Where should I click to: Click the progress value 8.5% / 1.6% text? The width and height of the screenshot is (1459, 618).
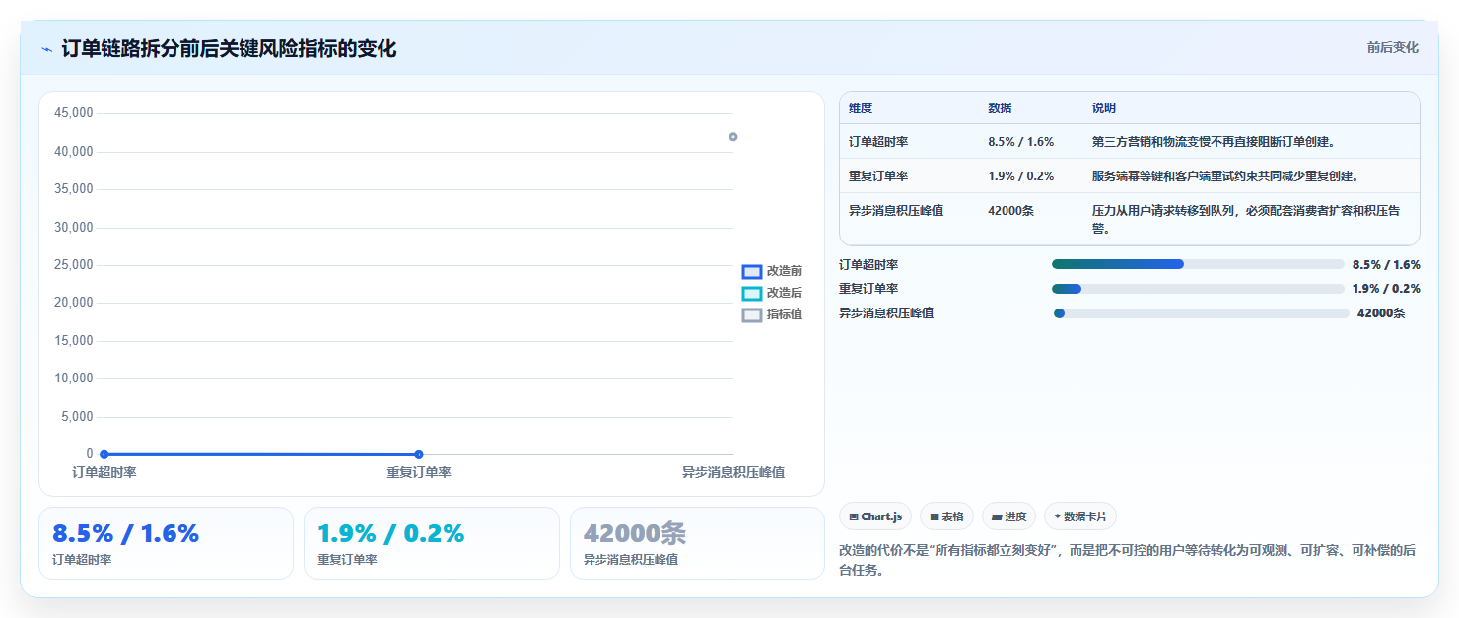(1386, 264)
